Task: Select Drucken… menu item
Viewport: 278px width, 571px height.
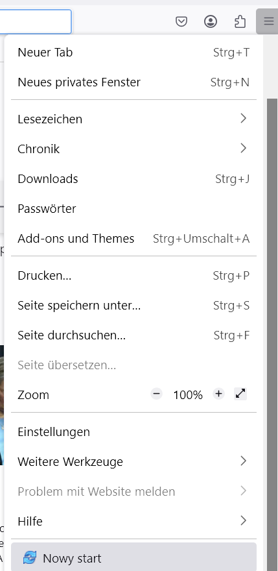Action: [134, 276]
